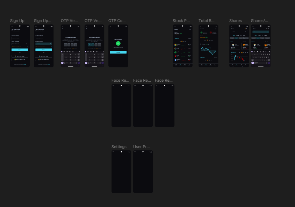Select the Crypto tab in the Shares frame

tap(238, 35)
